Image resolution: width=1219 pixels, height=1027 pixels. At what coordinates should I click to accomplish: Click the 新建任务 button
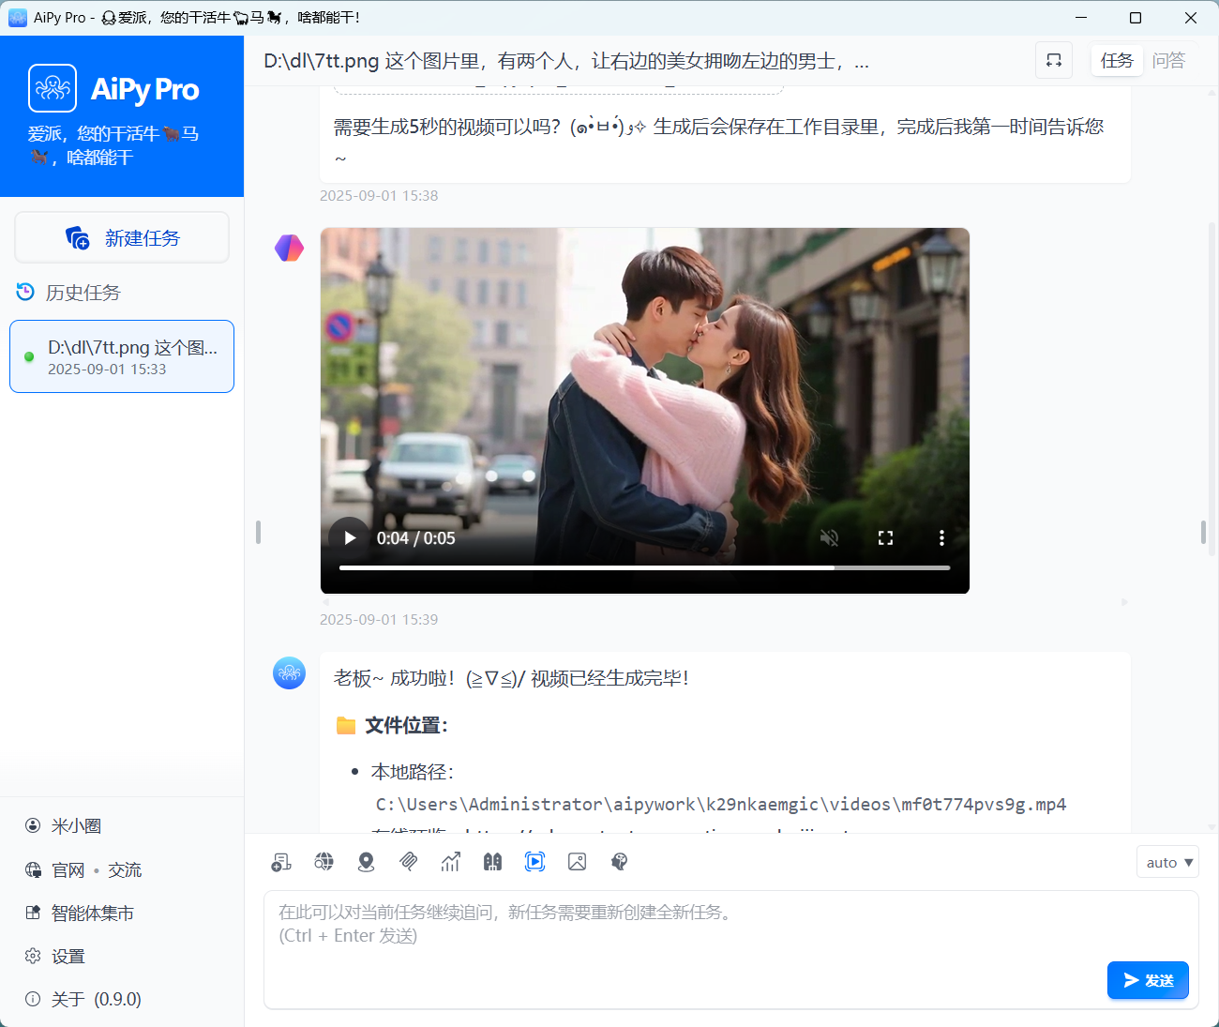(x=122, y=238)
